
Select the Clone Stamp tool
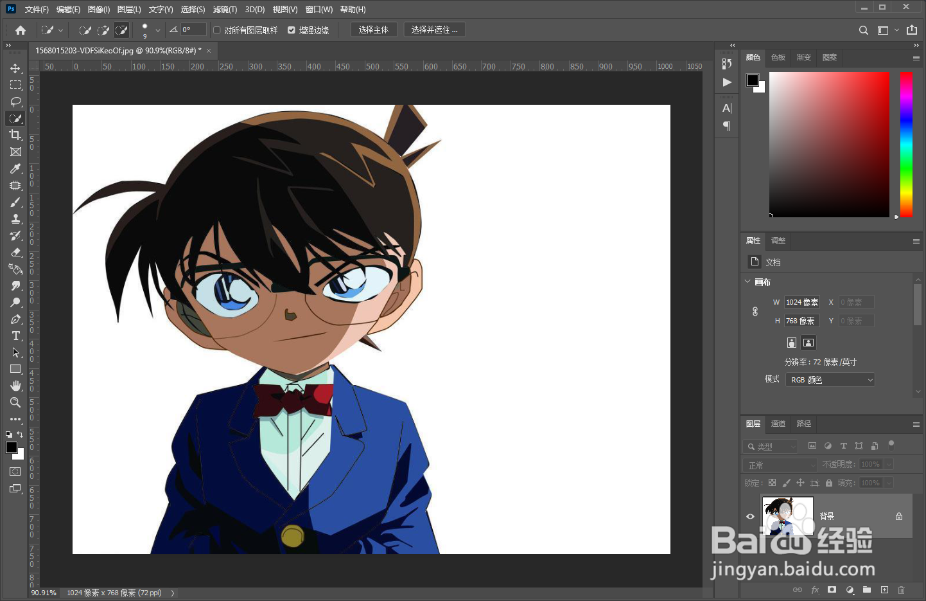15,219
